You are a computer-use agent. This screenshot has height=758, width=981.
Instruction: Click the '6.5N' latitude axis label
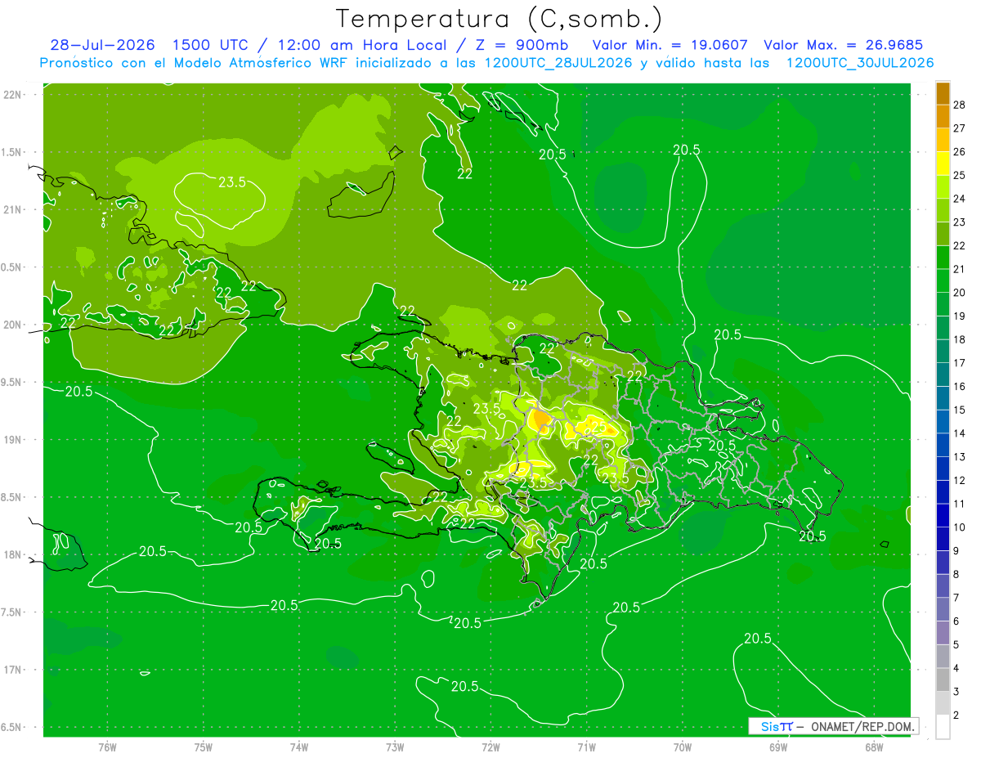coord(12,727)
